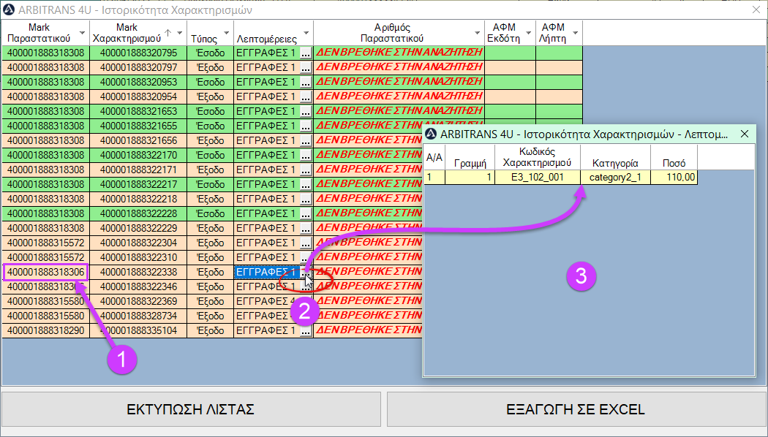Open ΑΦΜ Λήπτη column filter dropdown
This screenshot has height=437, width=768.
click(x=575, y=34)
